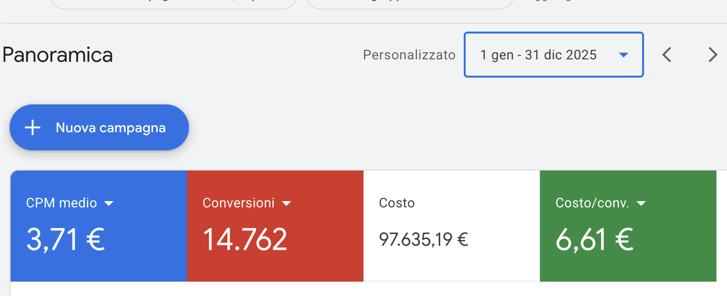Expand the 1 gen - 31 dic 2025 date picker

(553, 55)
